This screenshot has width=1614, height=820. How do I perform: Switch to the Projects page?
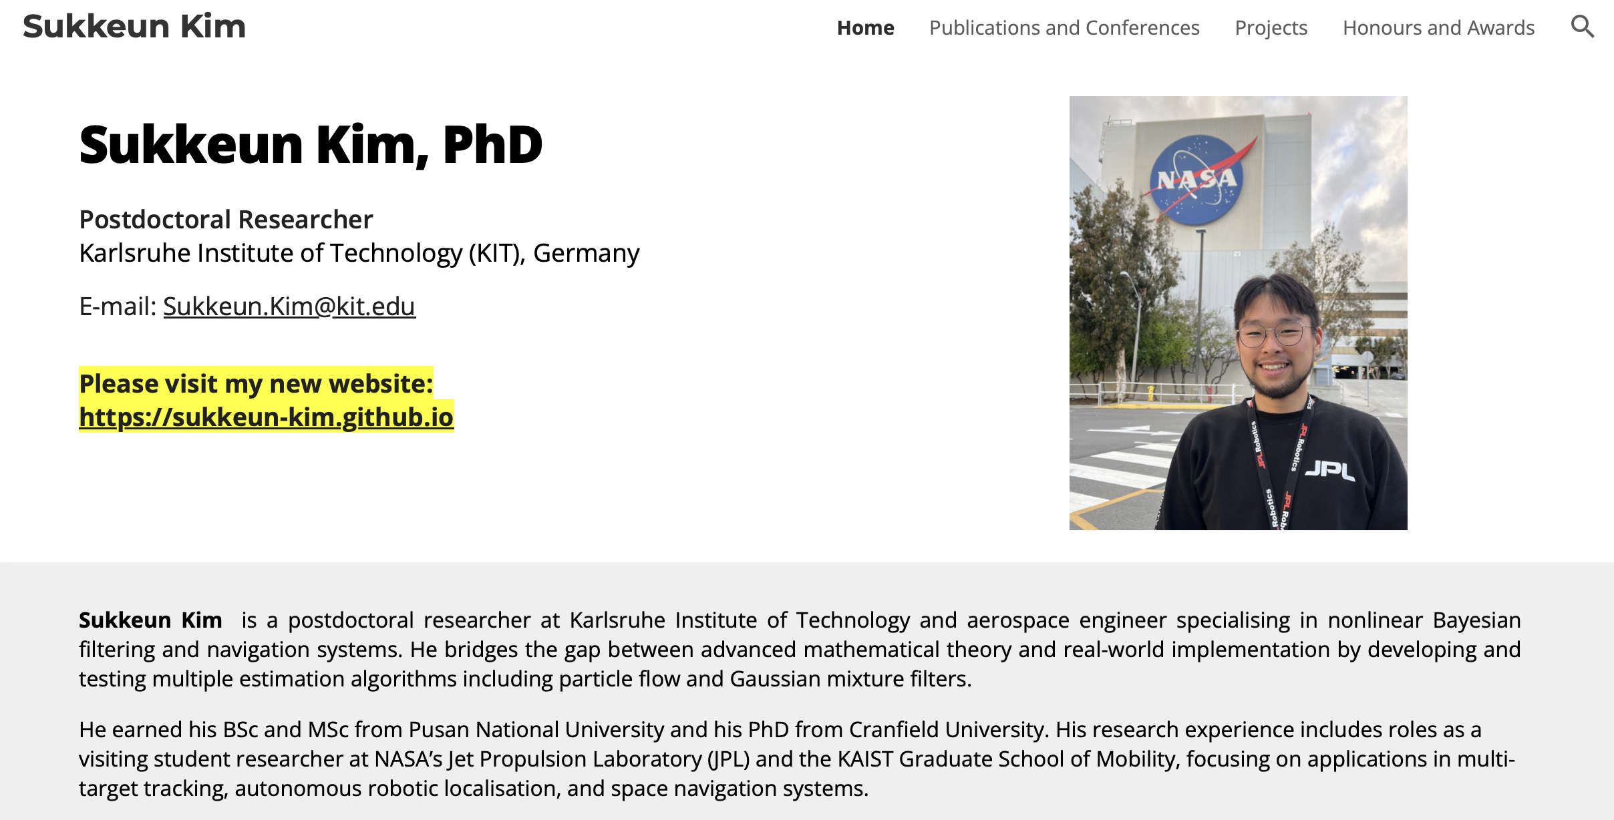pyautogui.click(x=1271, y=28)
